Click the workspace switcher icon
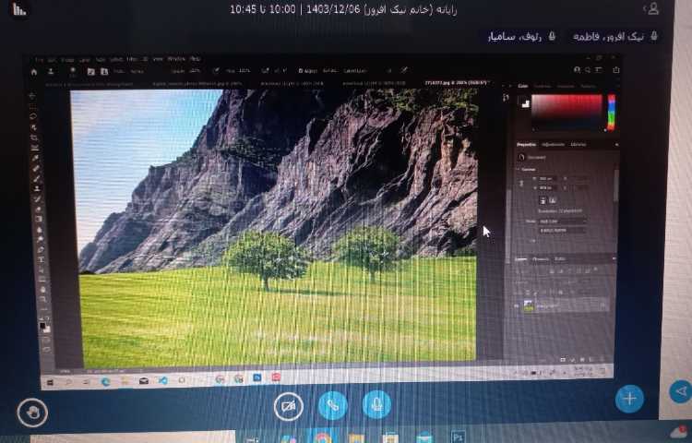 point(599,70)
